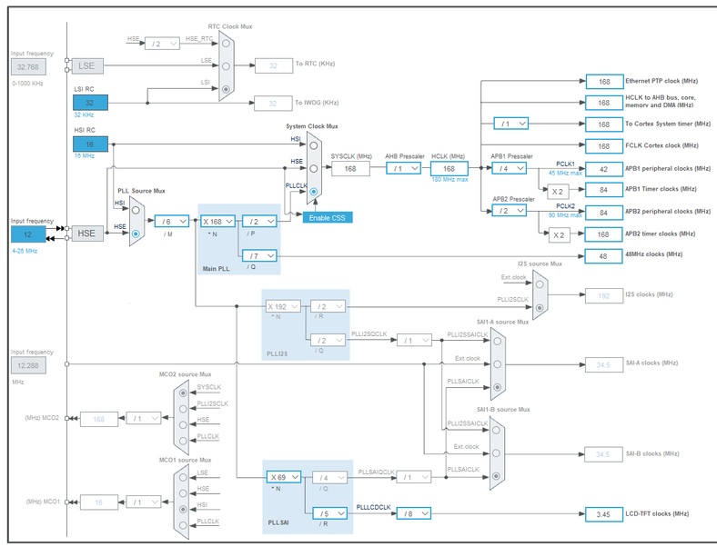Click the SYSCLK (MHz) value box

click(x=350, y=168)
